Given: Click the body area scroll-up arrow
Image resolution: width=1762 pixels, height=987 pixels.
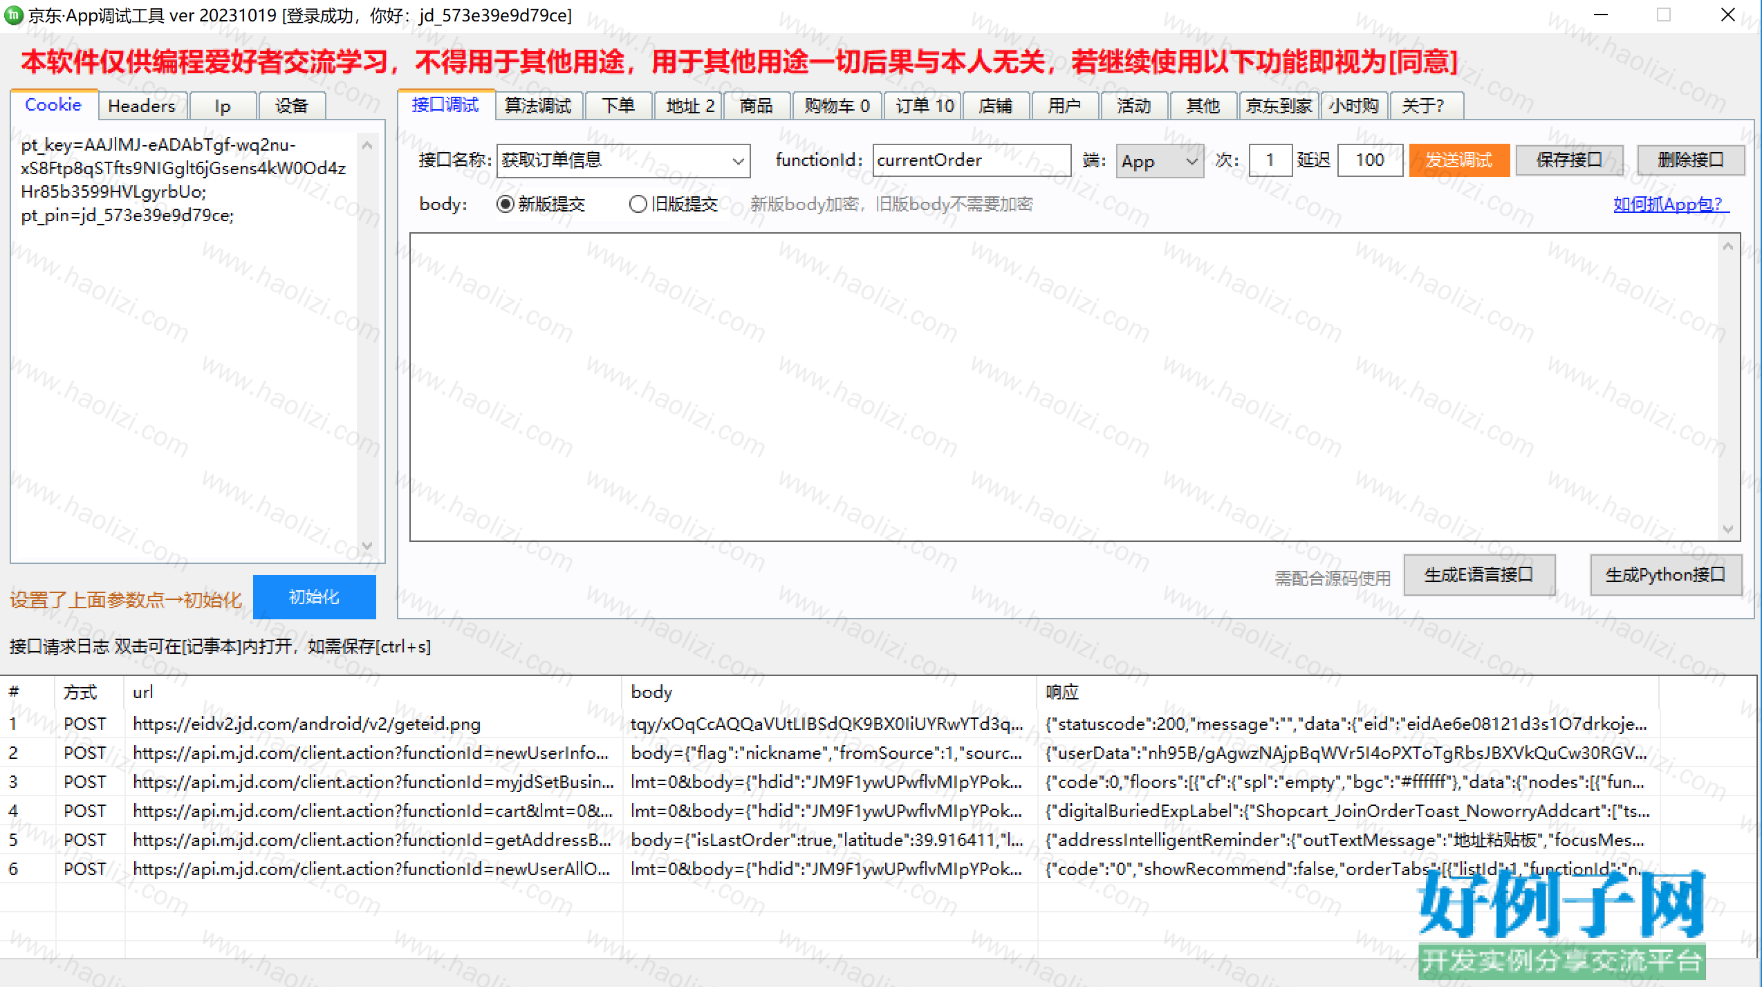Looking at the screenshot, I should tap(1728, 246).
